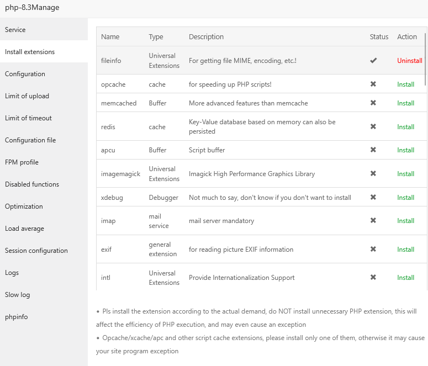This screenshot has width=428, height=366.
Task: Click the X status icon for imagemagick
Action: [373, 174]
